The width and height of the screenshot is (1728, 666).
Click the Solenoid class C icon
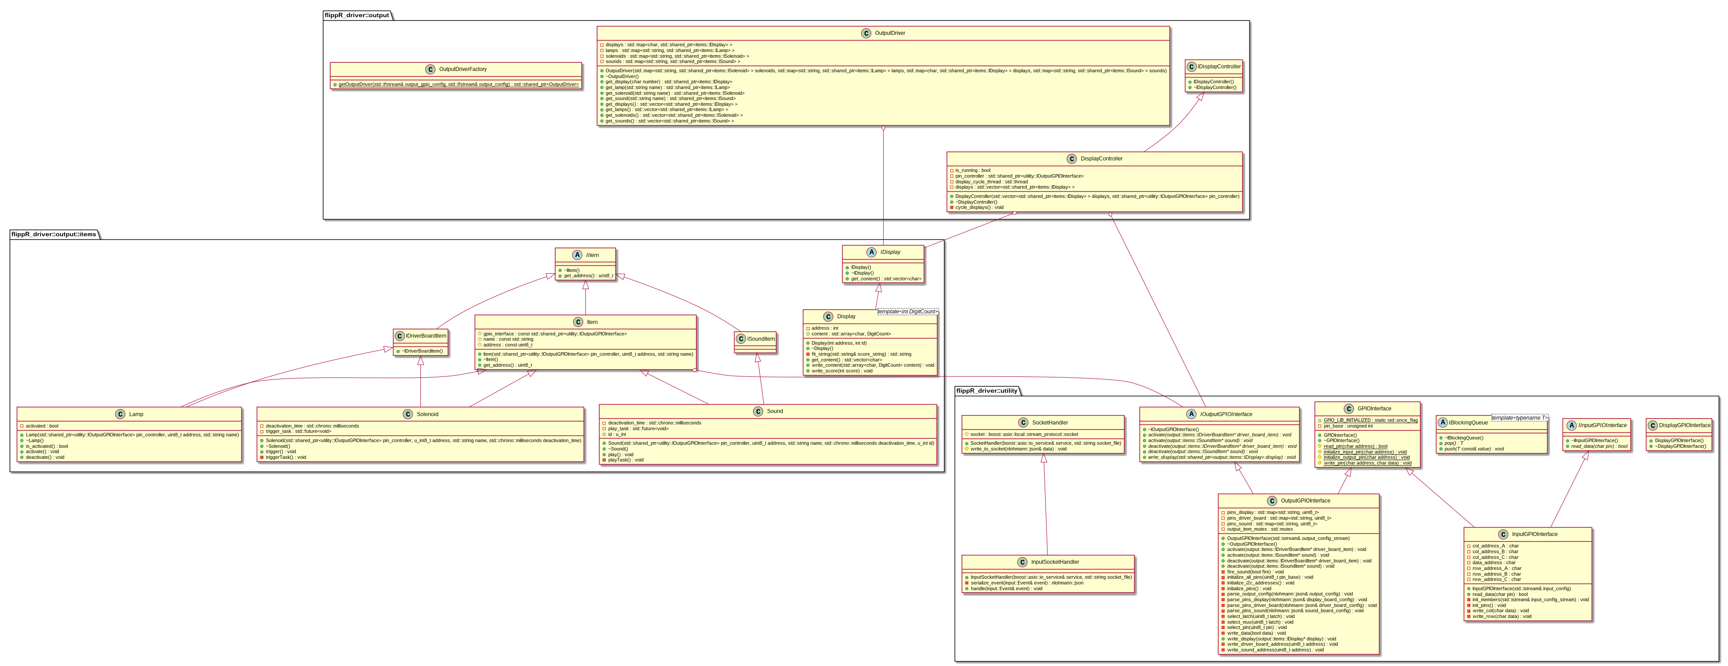coord(408,414)
